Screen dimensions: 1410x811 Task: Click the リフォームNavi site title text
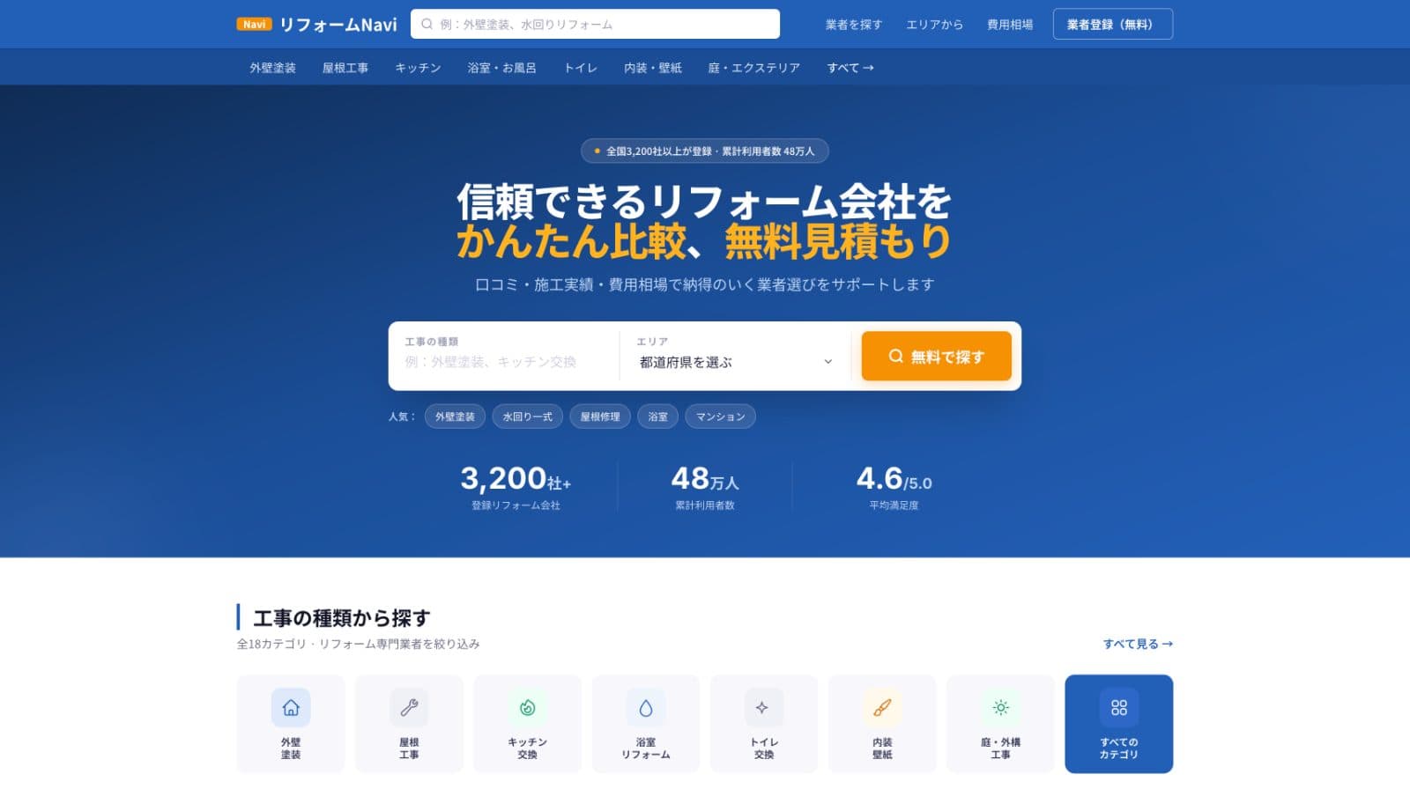pyautogui.click(x=338, y=25)
